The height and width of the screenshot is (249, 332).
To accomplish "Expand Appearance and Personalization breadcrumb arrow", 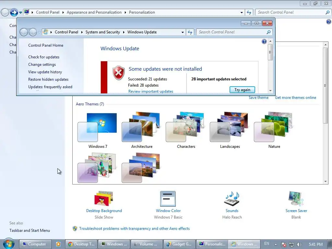I will 125,13.
